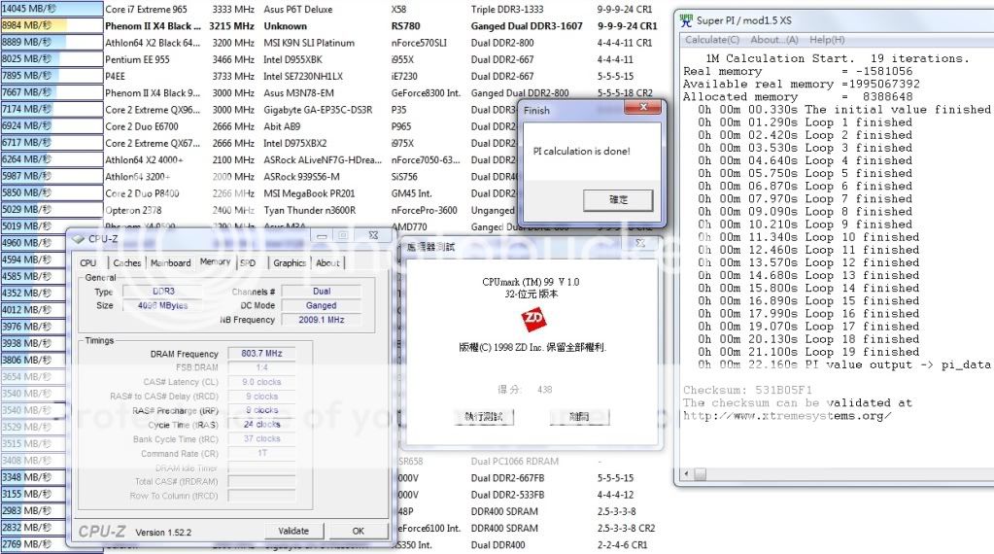994x554 pixels.
Task: Open the Help(H) menu in Super PI
Action: [x=827, y=40]
